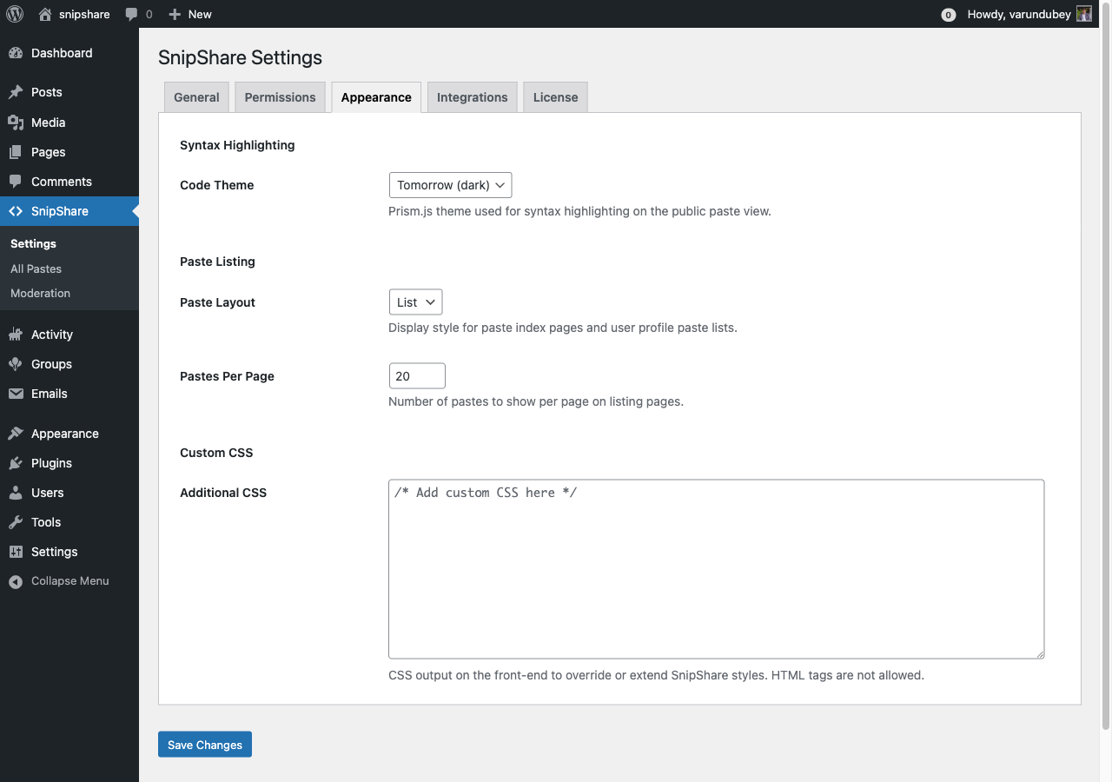Click the Tools sidebar icon
Image resolution: width=1112 pixels, height=782 pixels.
17,522
